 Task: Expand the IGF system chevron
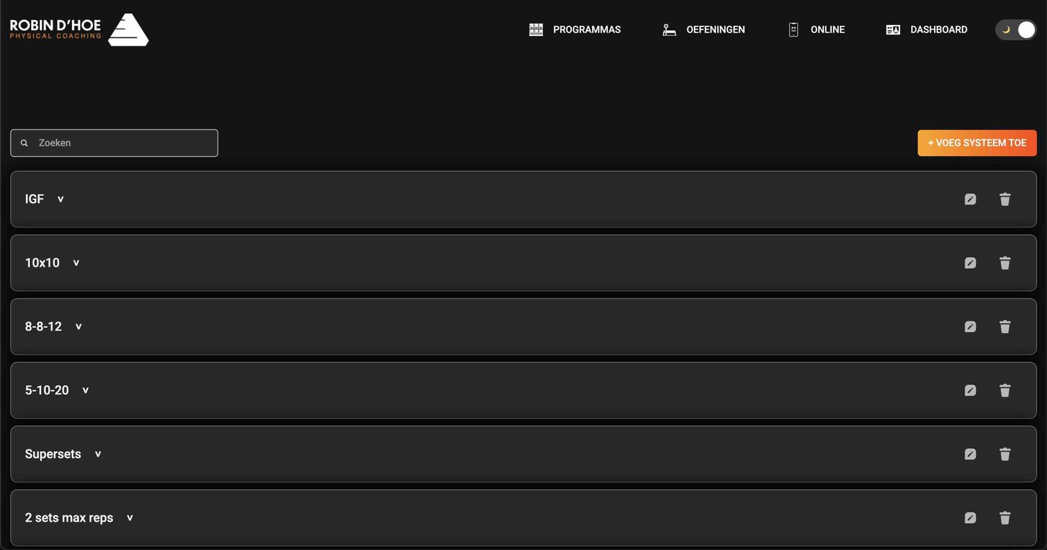click(x=60, y=199)
